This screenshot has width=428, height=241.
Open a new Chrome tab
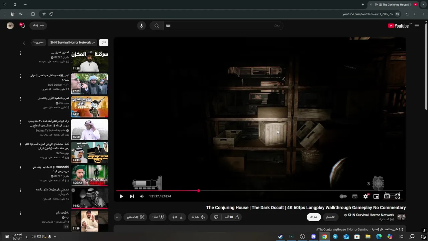coord(363,5)
